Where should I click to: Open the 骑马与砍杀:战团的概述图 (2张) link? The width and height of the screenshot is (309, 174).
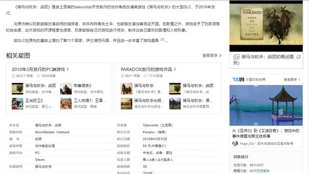(267, 60)
